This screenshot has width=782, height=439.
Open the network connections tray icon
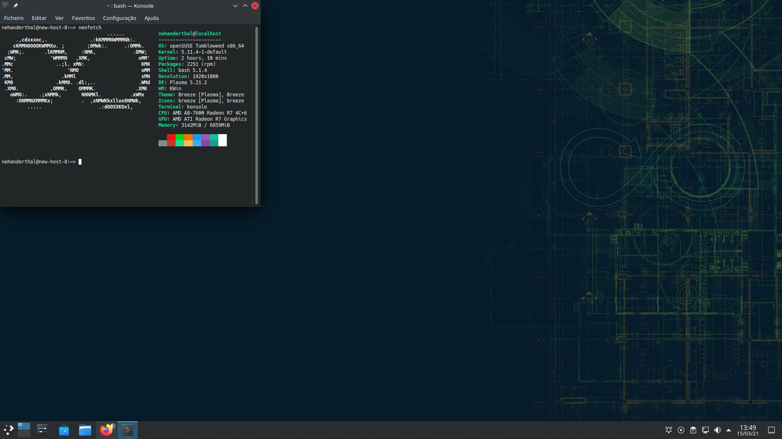click(x=705, y=430)
